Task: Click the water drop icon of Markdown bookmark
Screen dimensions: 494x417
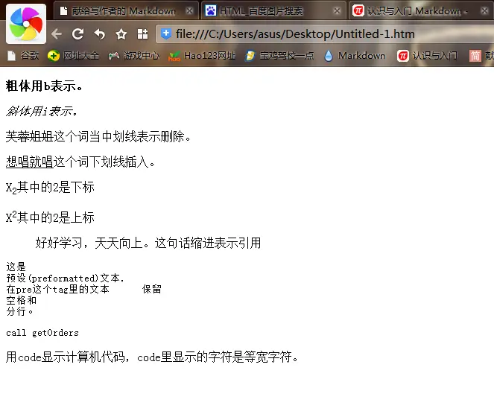Action: click(329, 56)
